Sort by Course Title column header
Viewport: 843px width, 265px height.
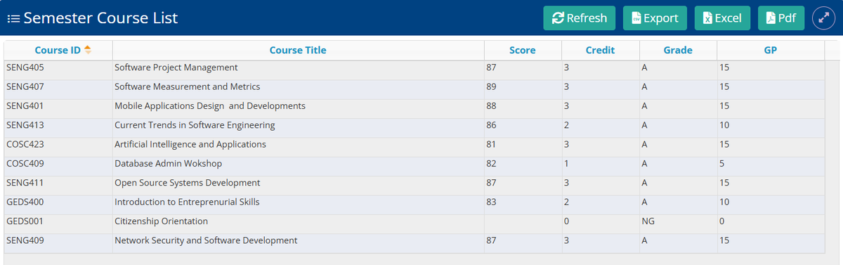pos(298,50)
